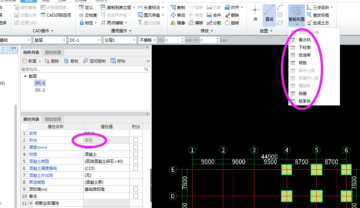Screen dimensions: 360x208
Task: Expand the 通用操作 group arrow
Action: [130, 31]
